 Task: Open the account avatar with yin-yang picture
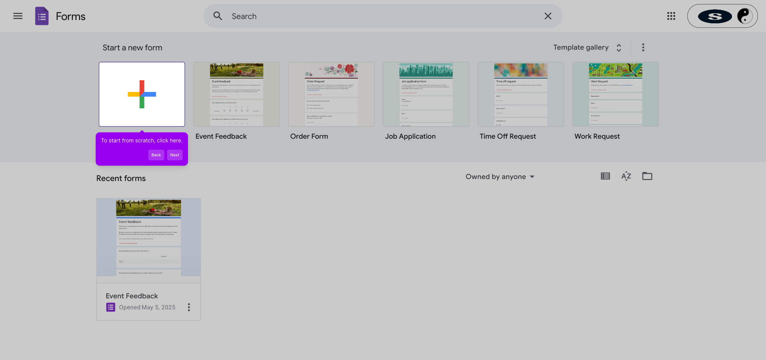(745, 16)
